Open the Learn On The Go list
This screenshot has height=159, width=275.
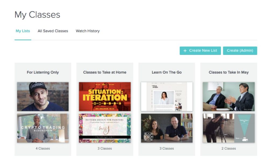(167, 72)
